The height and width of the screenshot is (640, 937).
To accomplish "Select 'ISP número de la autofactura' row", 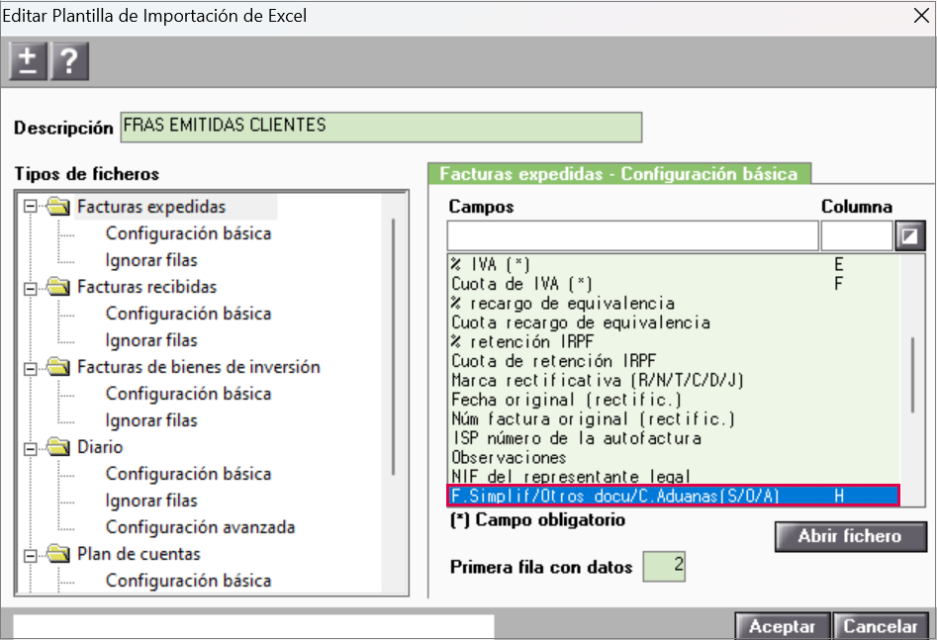I will coord(674,438).
